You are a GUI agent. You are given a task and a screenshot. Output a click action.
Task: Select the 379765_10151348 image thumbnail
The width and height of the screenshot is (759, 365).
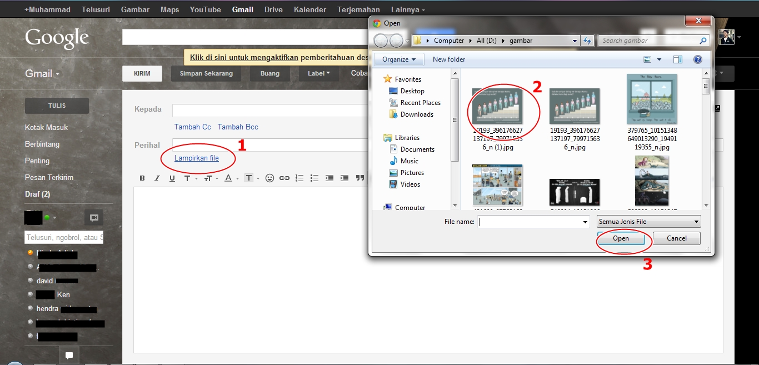tap(651, 99)
